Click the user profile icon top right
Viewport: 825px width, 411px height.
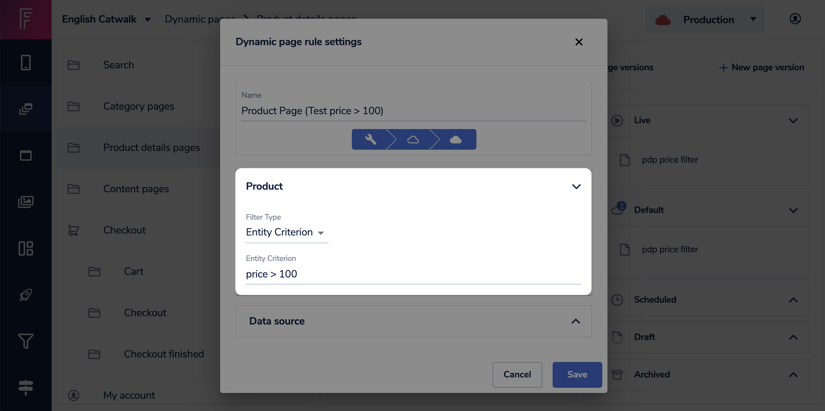click(x=795, y=19)
